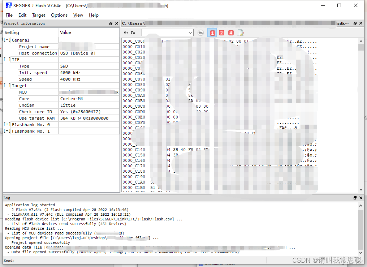
Task: Close the Project information panel
Action: (x=117, y=23)
